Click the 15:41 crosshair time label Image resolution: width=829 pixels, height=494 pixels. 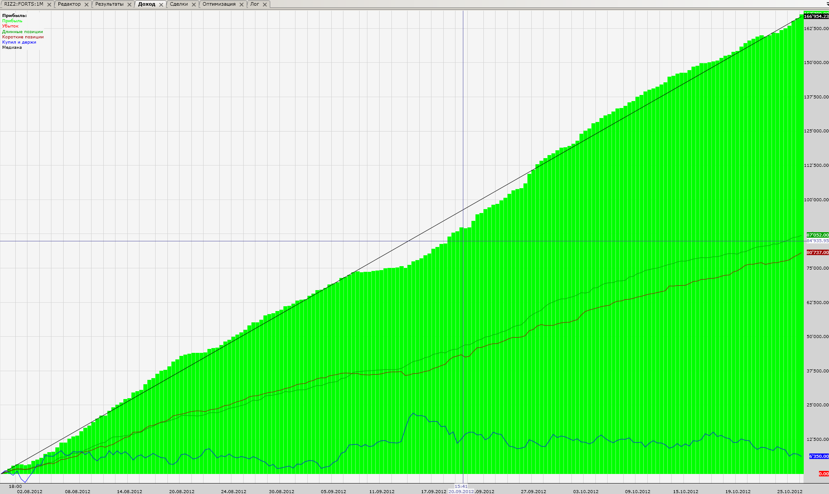(461, 486)
